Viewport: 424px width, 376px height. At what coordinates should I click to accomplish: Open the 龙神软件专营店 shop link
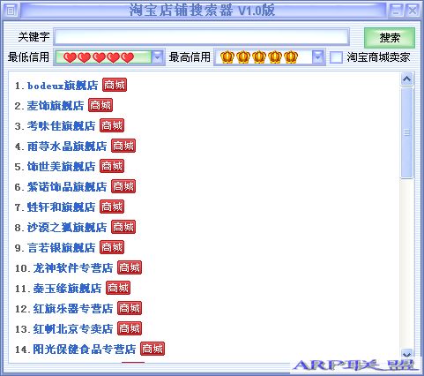click(73, 268)
